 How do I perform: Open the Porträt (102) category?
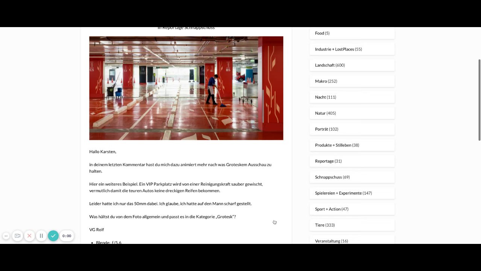(x=352, y=129)
